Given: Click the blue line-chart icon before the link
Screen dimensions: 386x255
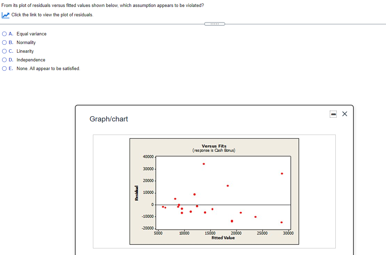Looking at the screenshot, I should (x=5, y=15).
